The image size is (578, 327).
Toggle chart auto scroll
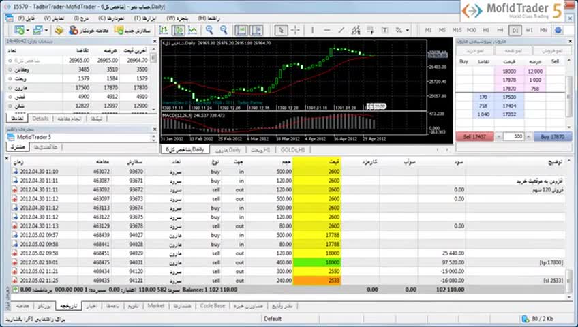click(241, 30)
